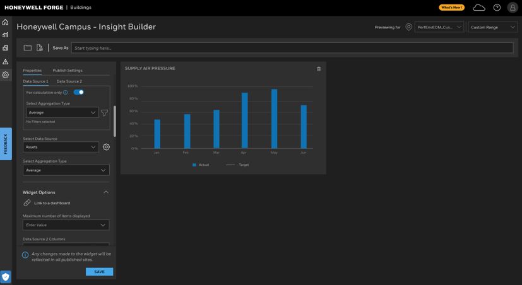Open the buildings sidebar icon
This screenshot has height=285, width=522.
[5, 48]
